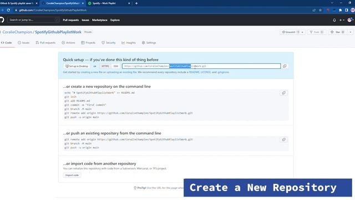Open Pull requests in the top navigation
Image resolution: width=355 pixels, height=200 pixels.
(x=70, y=20)
